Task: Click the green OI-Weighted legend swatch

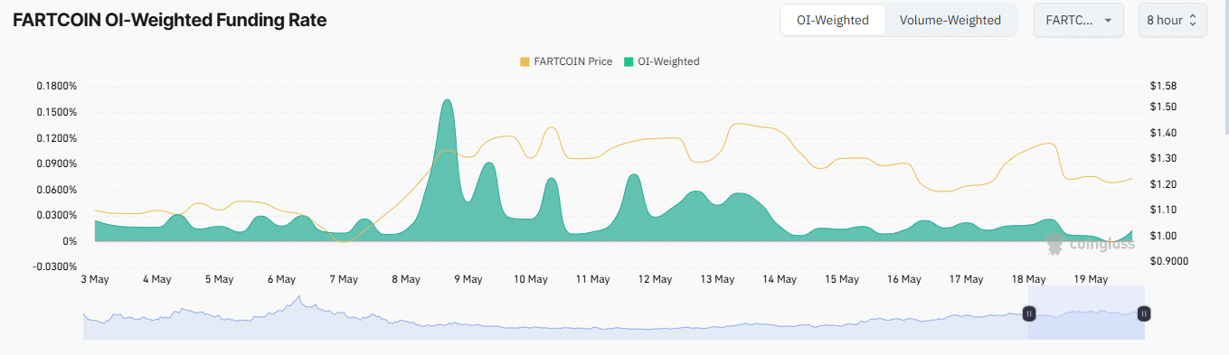Action: click(629, 61)
